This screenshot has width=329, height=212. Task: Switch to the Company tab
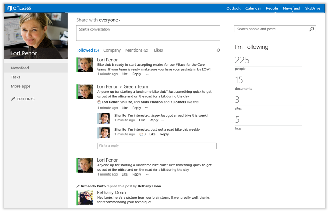tap(112, 50)
